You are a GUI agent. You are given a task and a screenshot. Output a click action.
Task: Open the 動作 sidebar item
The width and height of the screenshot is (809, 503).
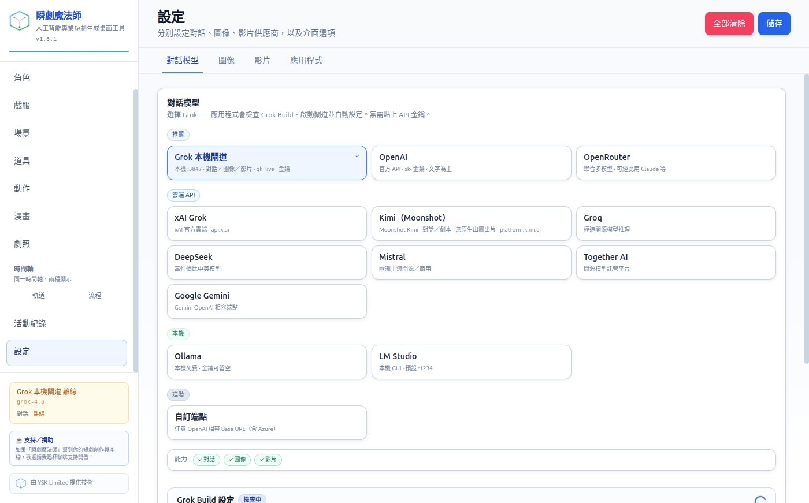pos(66,188)
